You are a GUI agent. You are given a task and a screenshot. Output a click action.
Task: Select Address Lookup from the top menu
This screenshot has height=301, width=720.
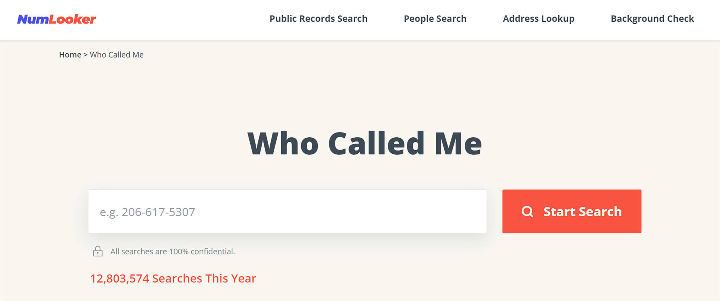pos(538,19)
